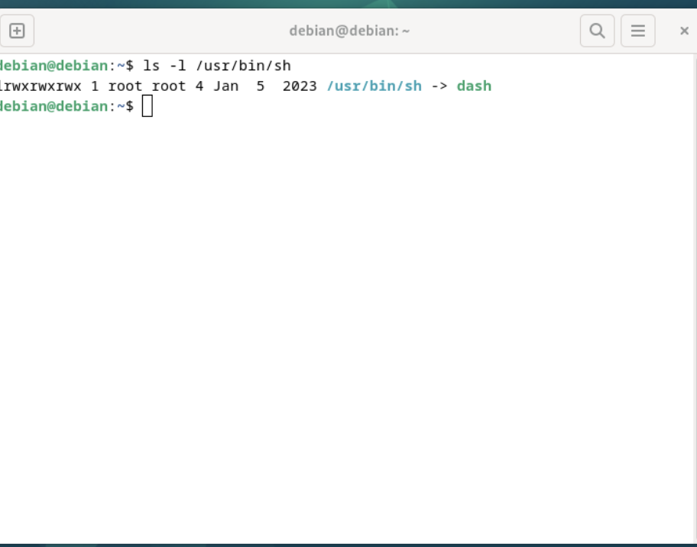Screen dimensions: 697x547
Task: Open the hamburger main menu
Action: click(637, 31)
